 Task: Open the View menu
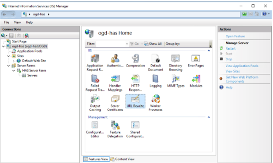tap(17, 22)
